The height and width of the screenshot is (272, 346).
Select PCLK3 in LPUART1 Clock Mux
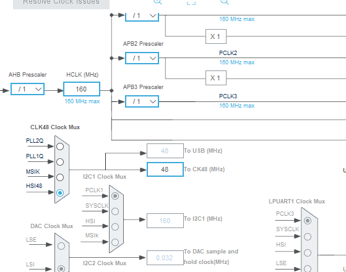pyautogui.click(x=308, y=221)
